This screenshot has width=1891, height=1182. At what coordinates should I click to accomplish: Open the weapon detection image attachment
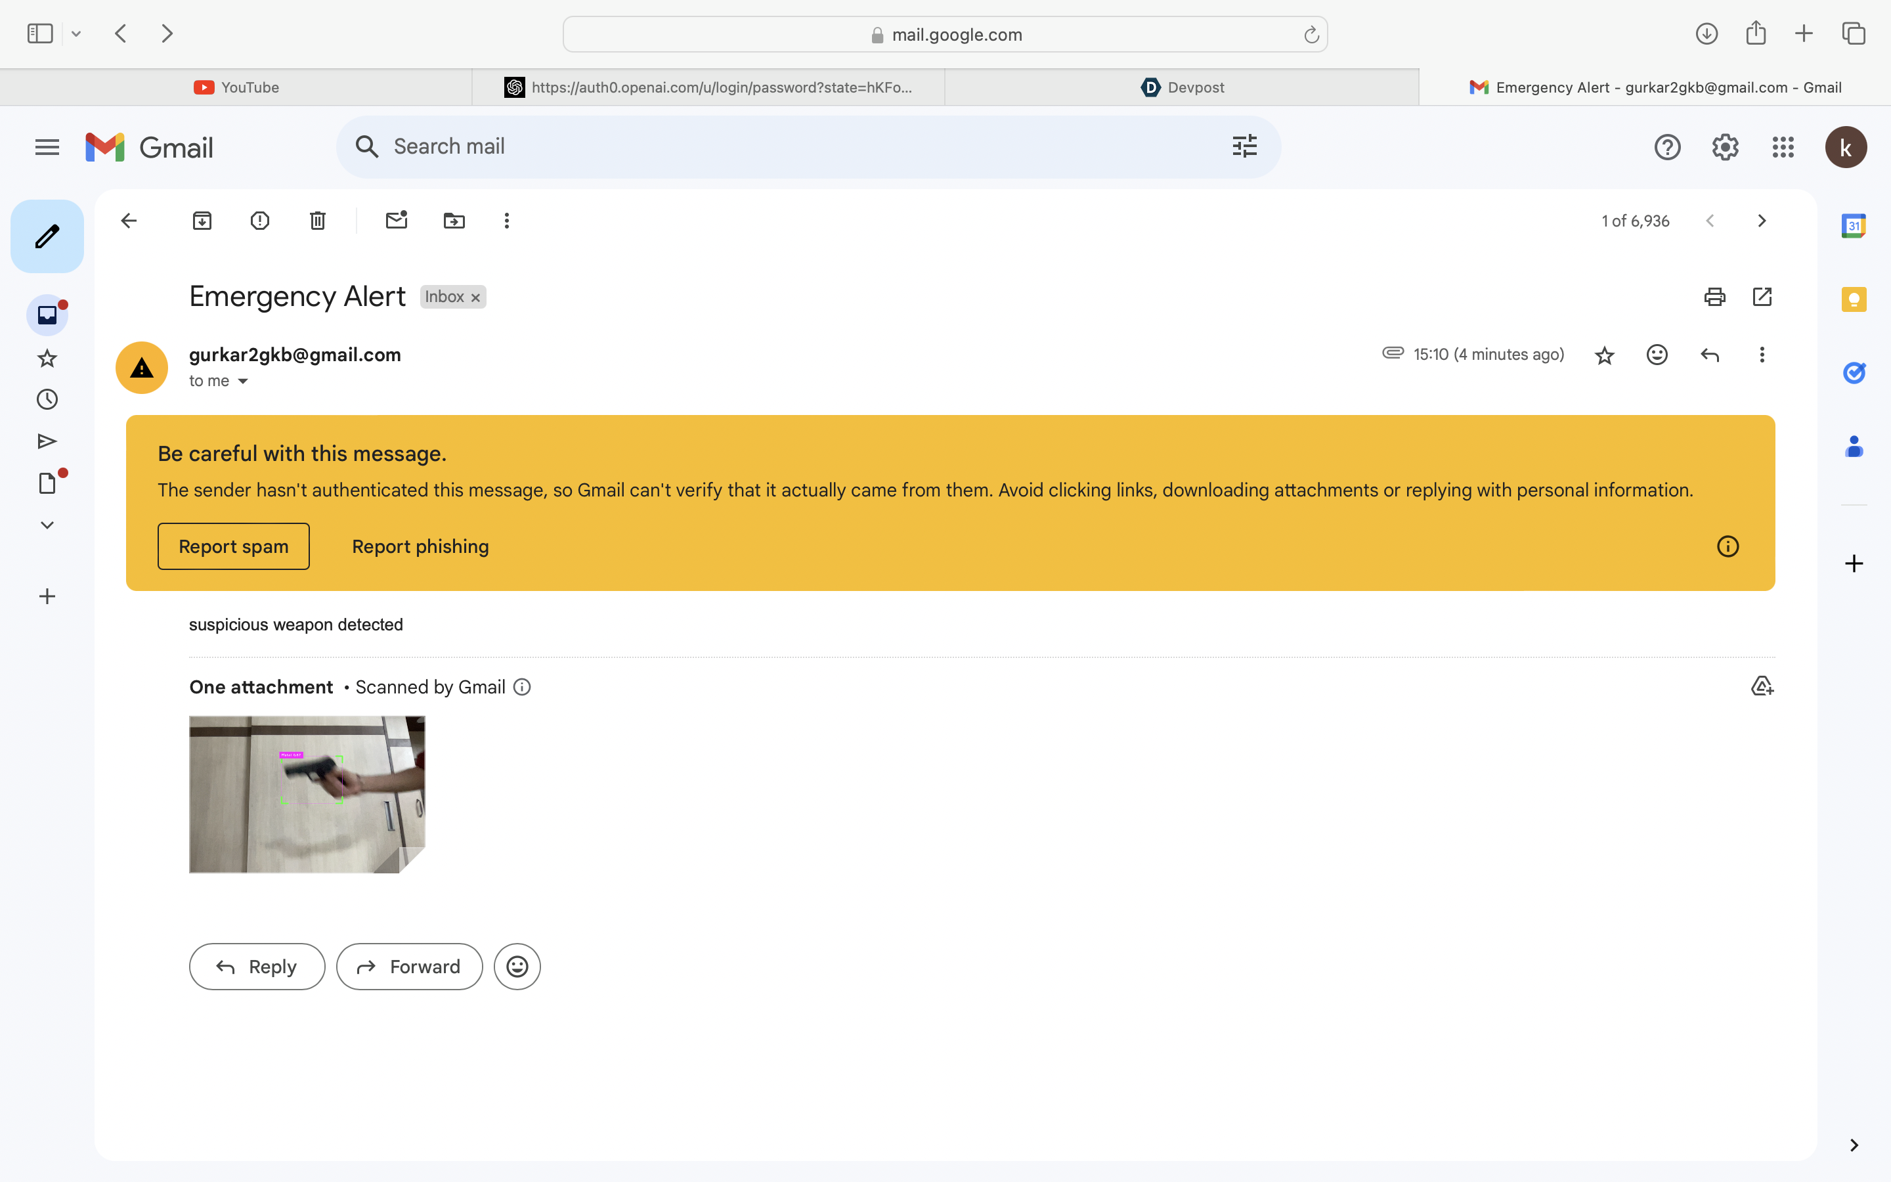click(307, 793)
